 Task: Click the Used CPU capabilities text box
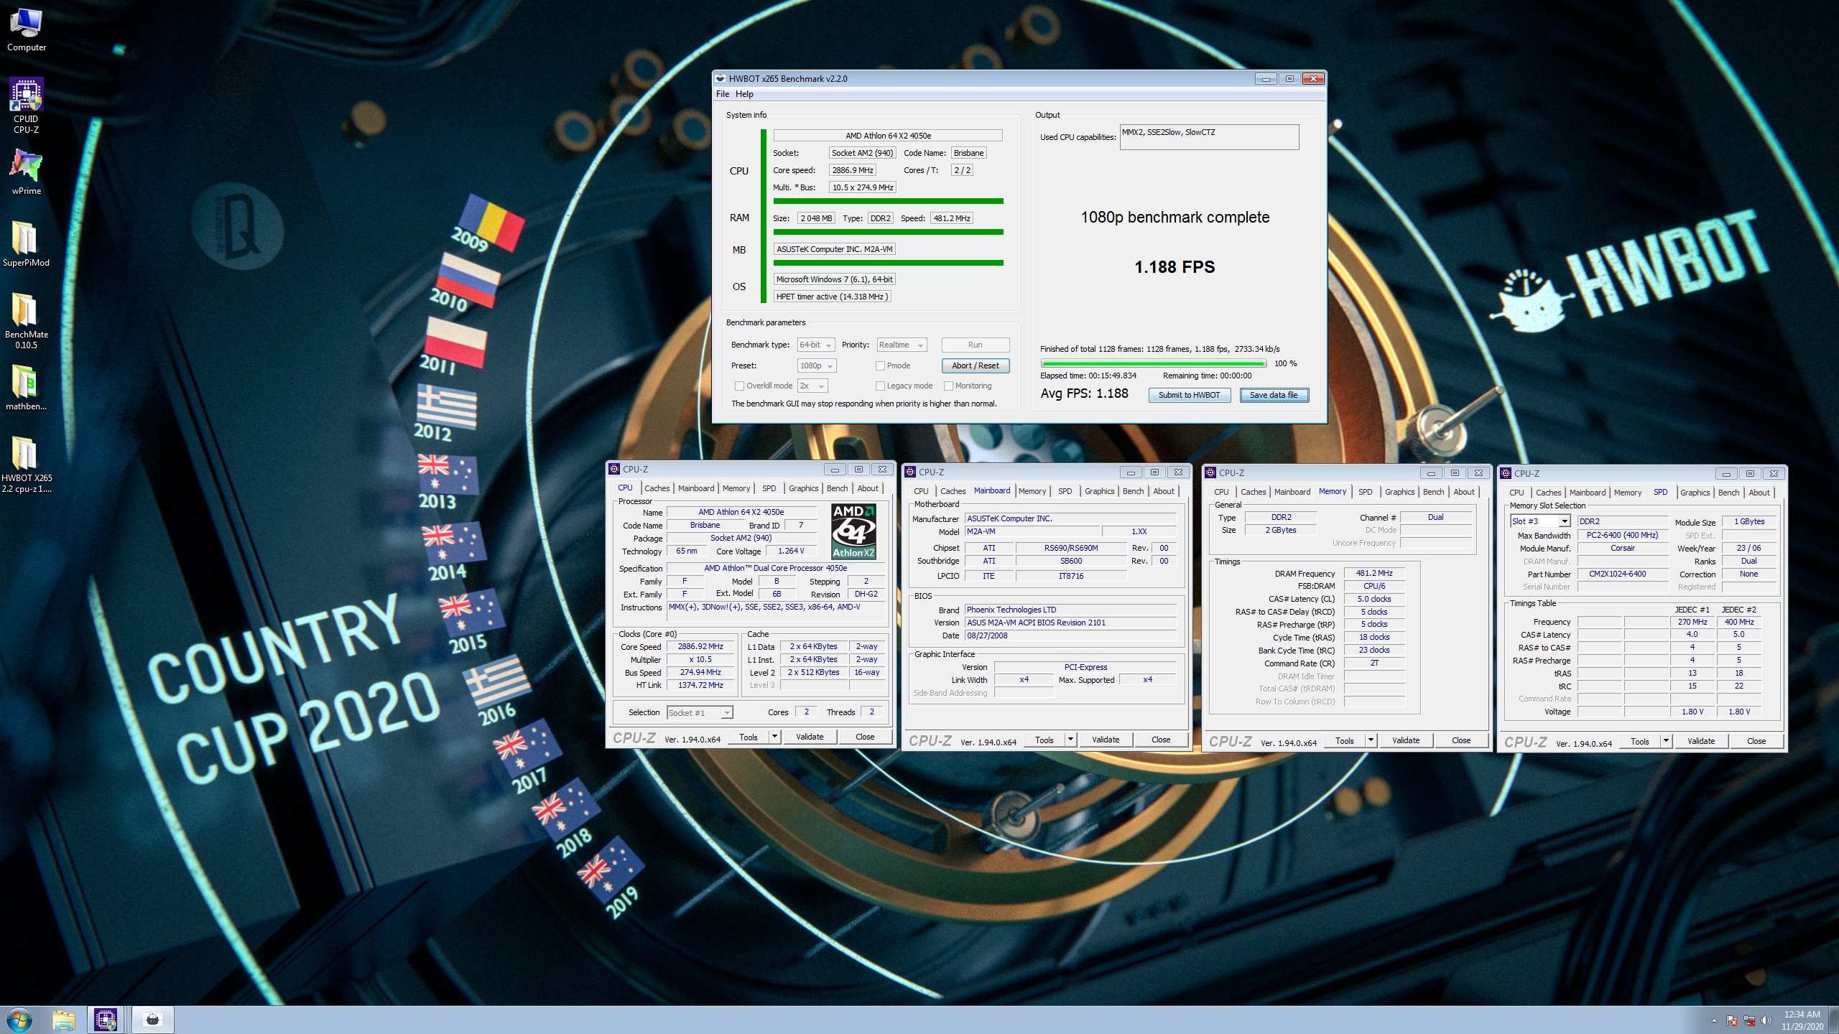coord(1209,137)
